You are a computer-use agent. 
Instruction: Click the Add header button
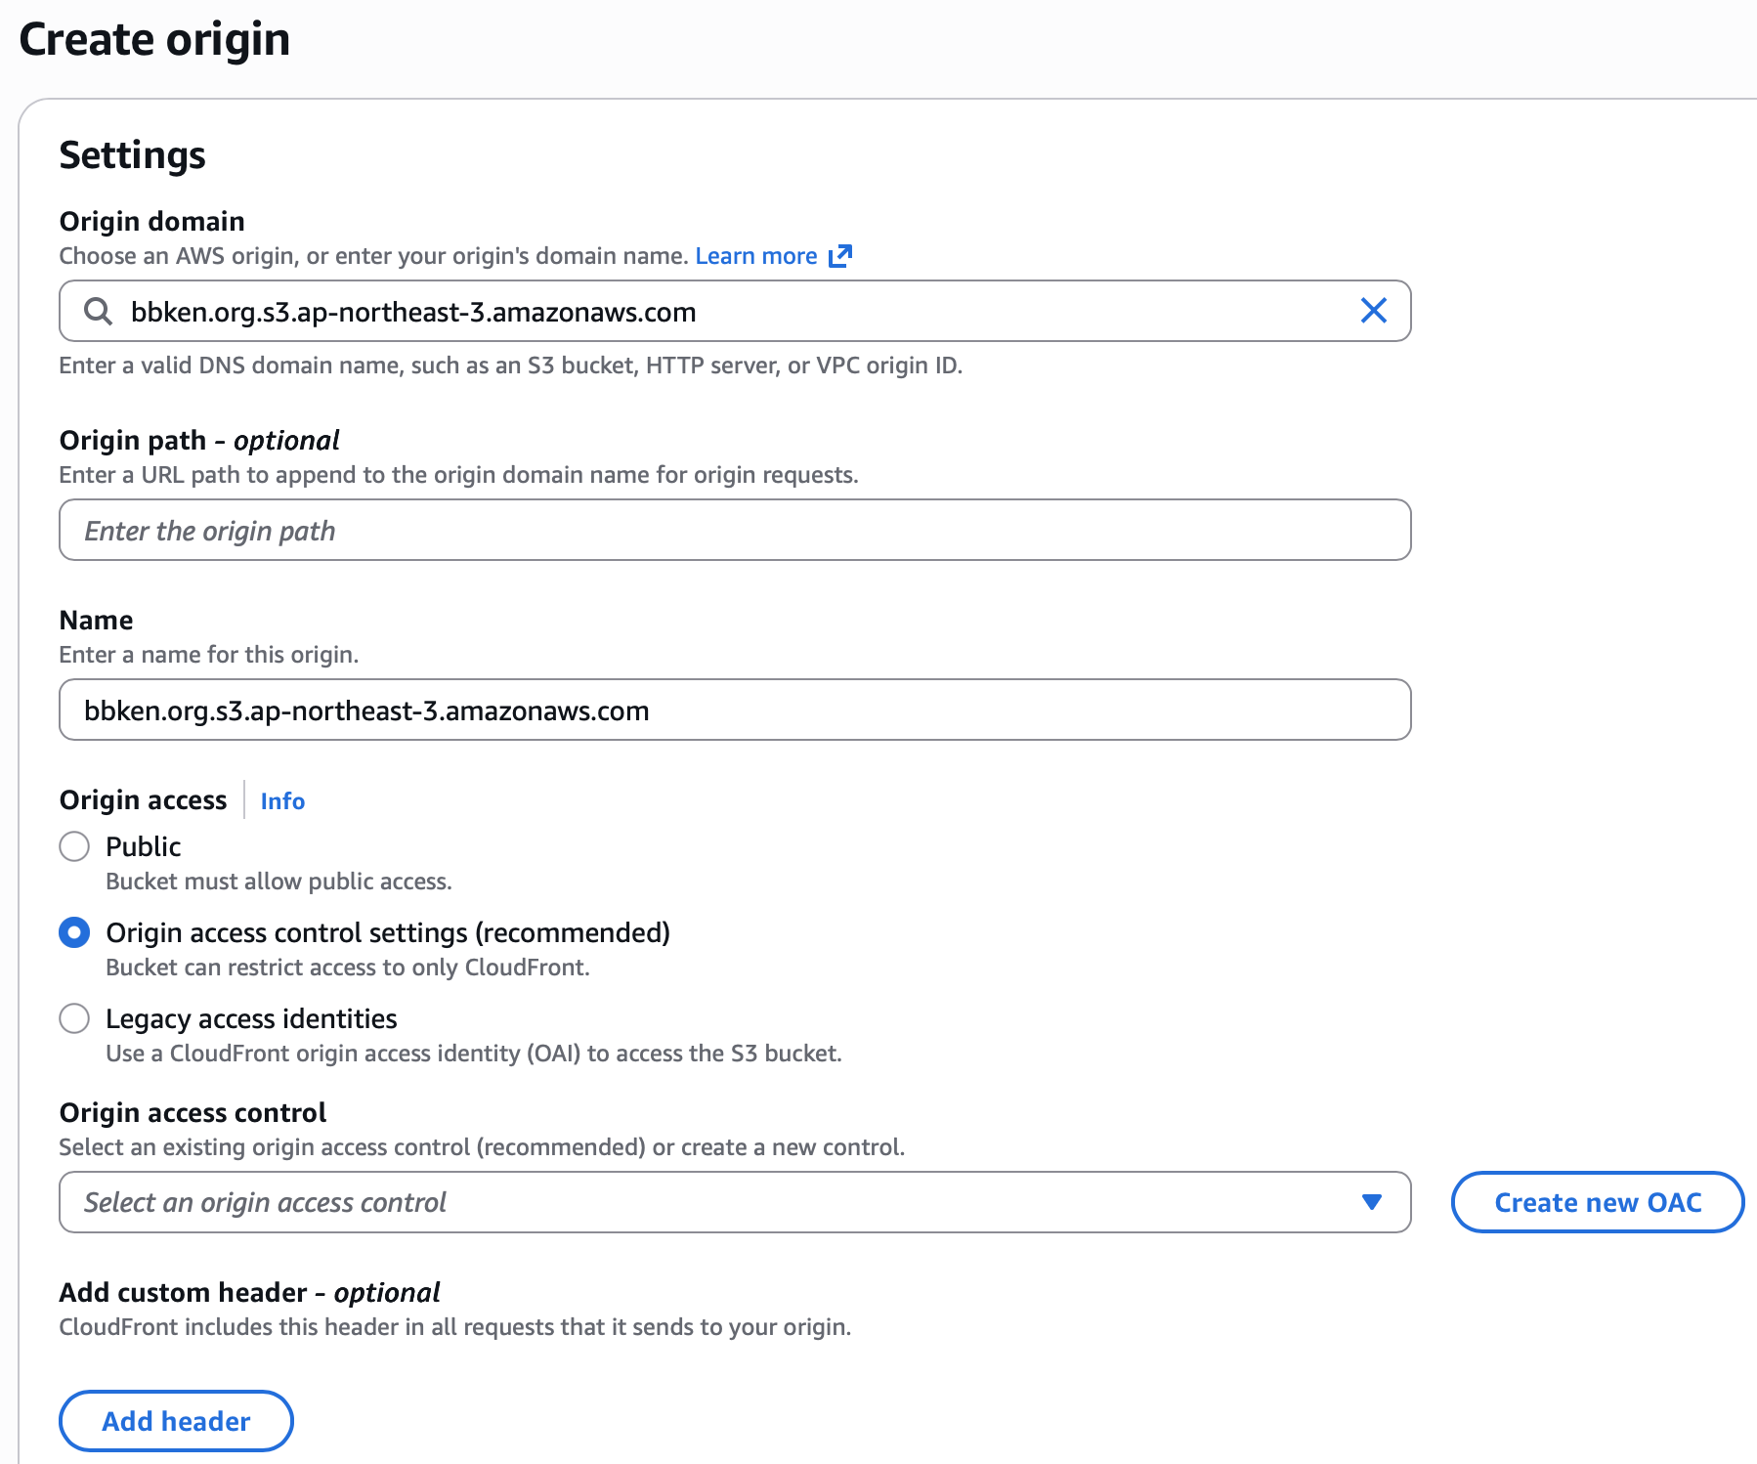pos(176,1421)
